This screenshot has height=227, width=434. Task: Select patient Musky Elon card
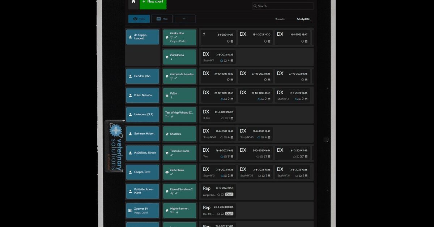pos(179,37)
